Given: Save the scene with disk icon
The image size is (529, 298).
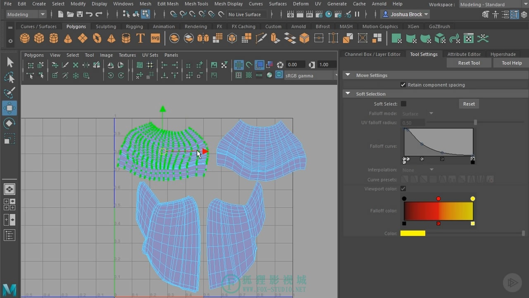Looking at the screenshot, I should [79, 14].
